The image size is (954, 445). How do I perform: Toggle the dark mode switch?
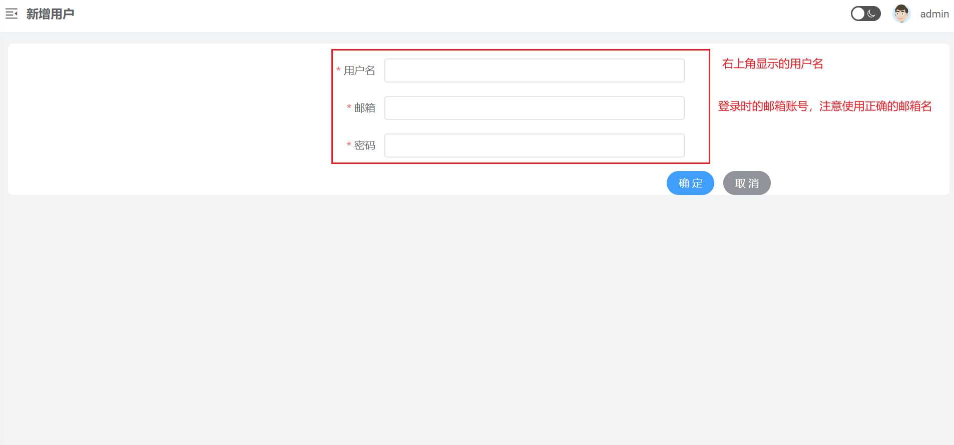click(865, 13)
